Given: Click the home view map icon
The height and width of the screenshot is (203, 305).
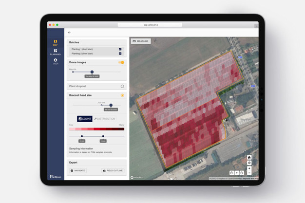Looking at the screenshot, I should (x=249, y=158).
